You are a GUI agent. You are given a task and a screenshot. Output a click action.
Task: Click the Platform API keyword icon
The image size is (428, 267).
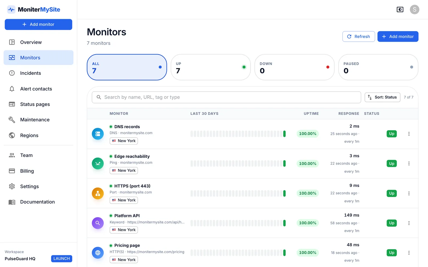pos(98,223)
